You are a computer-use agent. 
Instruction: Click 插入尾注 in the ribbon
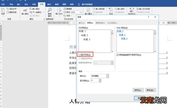35,9
